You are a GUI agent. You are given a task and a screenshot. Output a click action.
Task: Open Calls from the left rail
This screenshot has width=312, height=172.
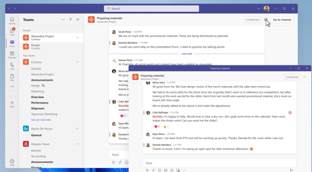(12, 66)
